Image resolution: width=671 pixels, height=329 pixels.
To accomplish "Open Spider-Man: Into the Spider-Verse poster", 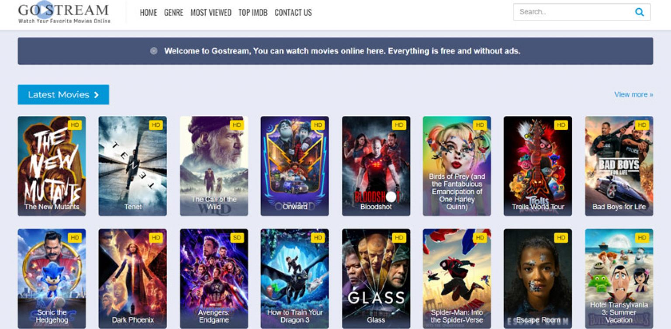I will [457, 279].
